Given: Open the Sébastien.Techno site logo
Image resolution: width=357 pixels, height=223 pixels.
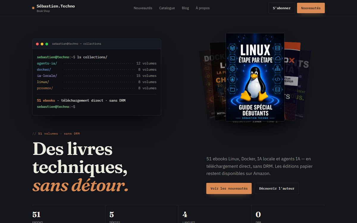Looking at the screenshot, I should coord(54,8).
